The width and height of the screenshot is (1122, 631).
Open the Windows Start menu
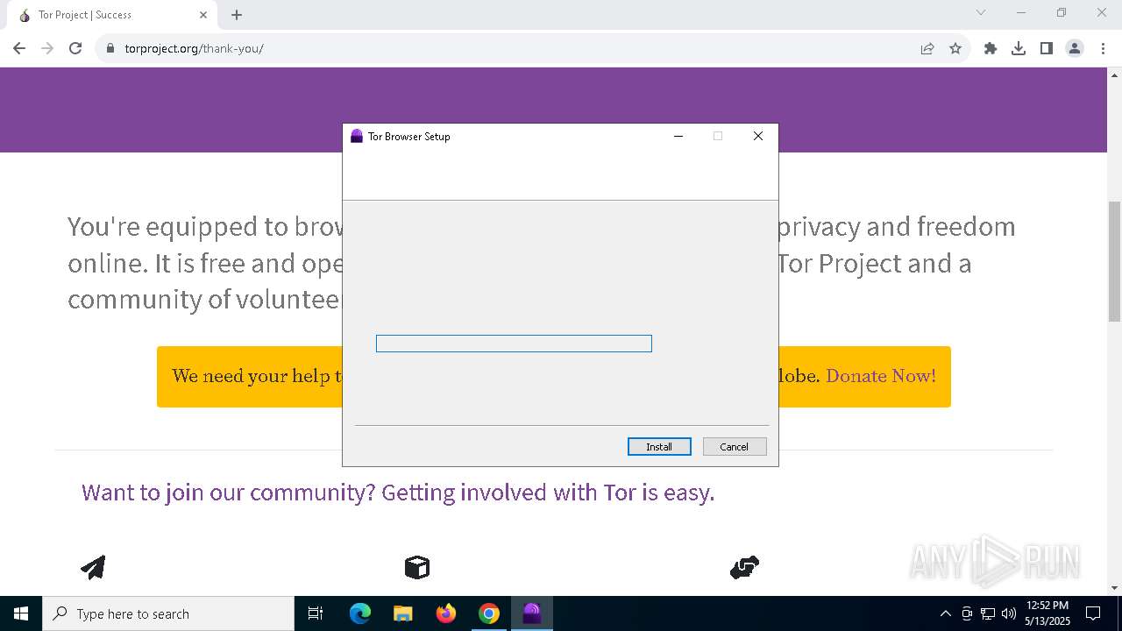pyautogui.click(x=21, y=613)
